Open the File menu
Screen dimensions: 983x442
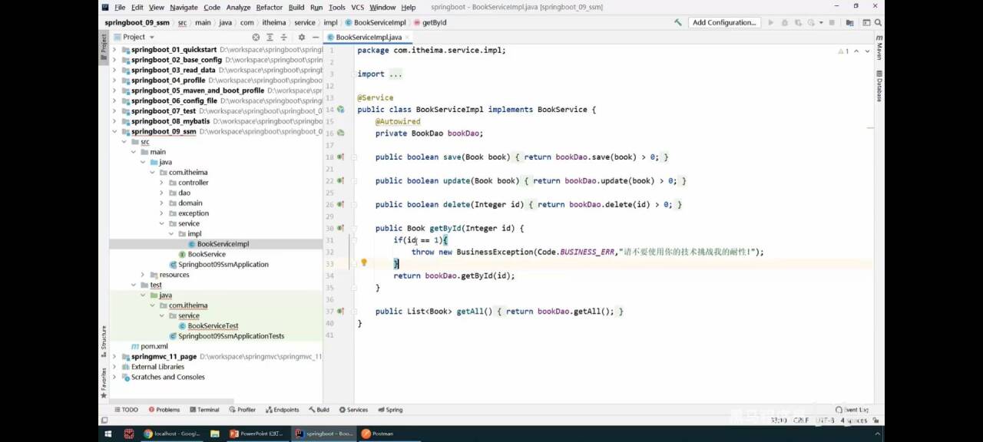pyautogui.click(x=120, y=7)
